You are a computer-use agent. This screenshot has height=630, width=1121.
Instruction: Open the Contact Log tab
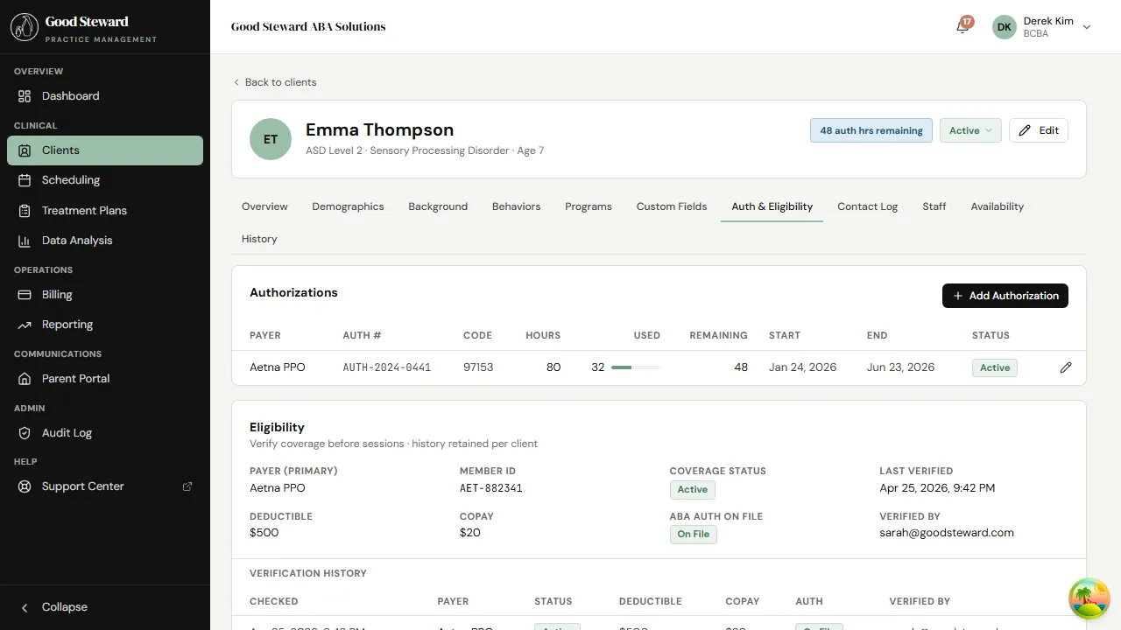click(x=867, y=206)
